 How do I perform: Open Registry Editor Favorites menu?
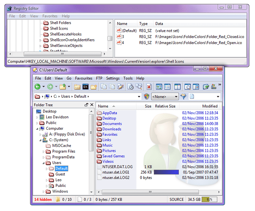click(x=50, y=16)
